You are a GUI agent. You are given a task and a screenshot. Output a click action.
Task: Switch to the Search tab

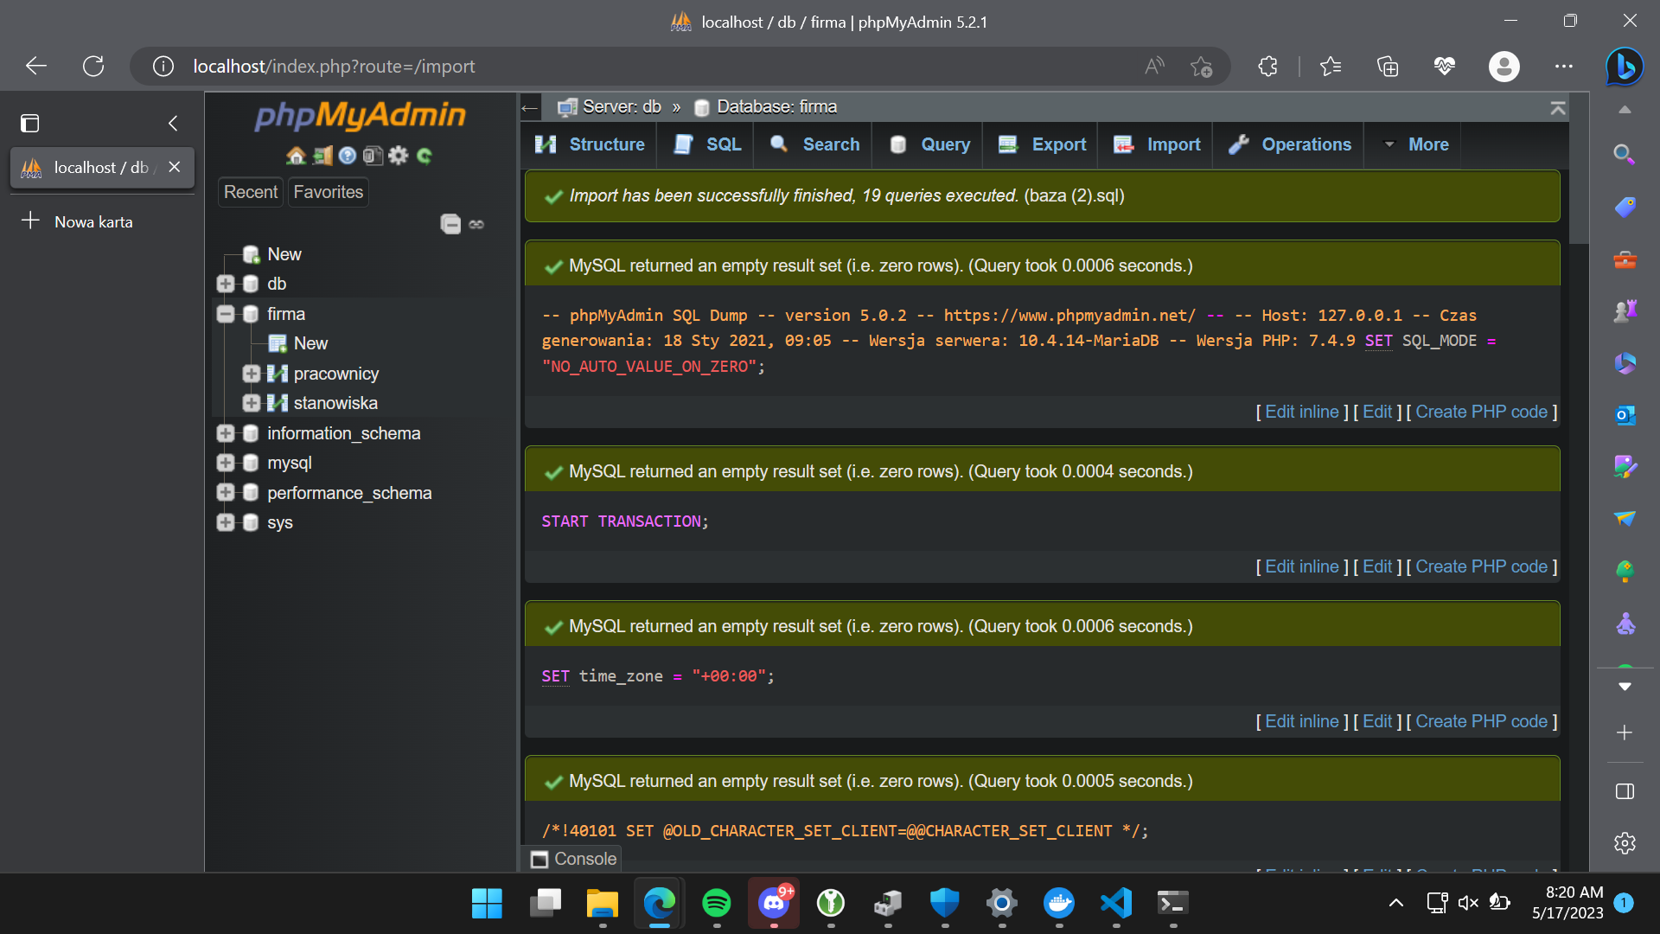(814, 144)
